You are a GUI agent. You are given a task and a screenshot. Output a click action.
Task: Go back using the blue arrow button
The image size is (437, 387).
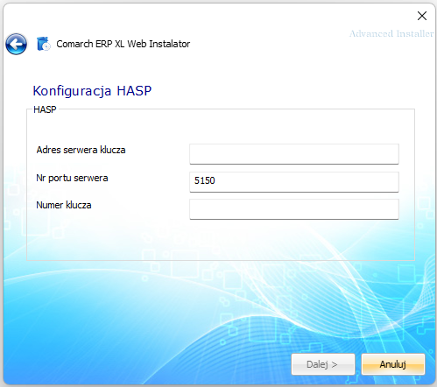[17, 44]
